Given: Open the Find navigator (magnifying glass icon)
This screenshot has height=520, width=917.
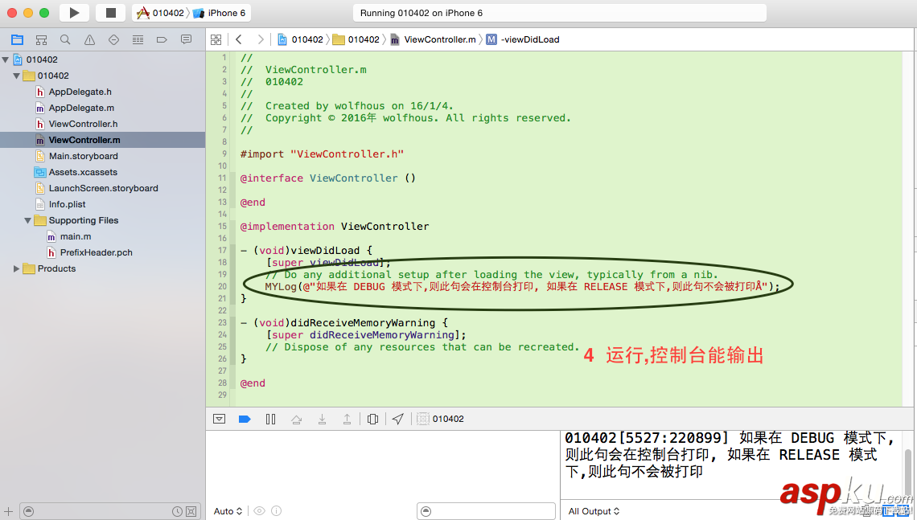Looking at the screenshot, I should 65,39.
